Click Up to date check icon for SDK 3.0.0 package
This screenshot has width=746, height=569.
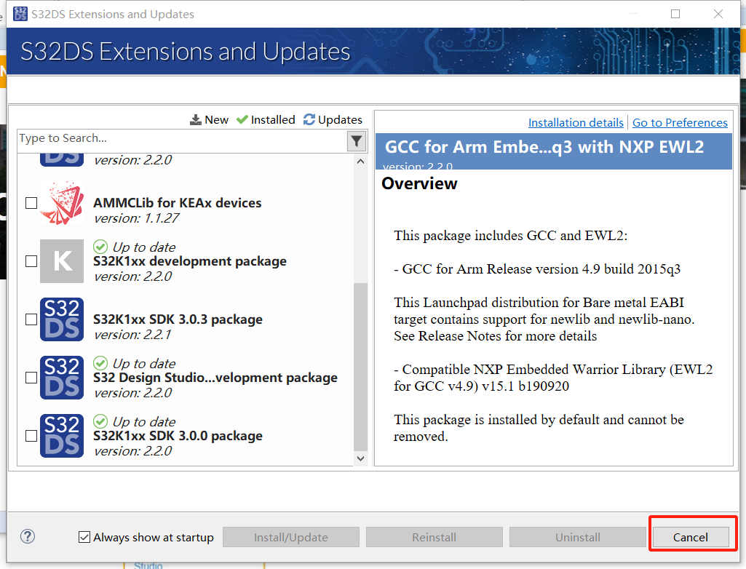100,421
